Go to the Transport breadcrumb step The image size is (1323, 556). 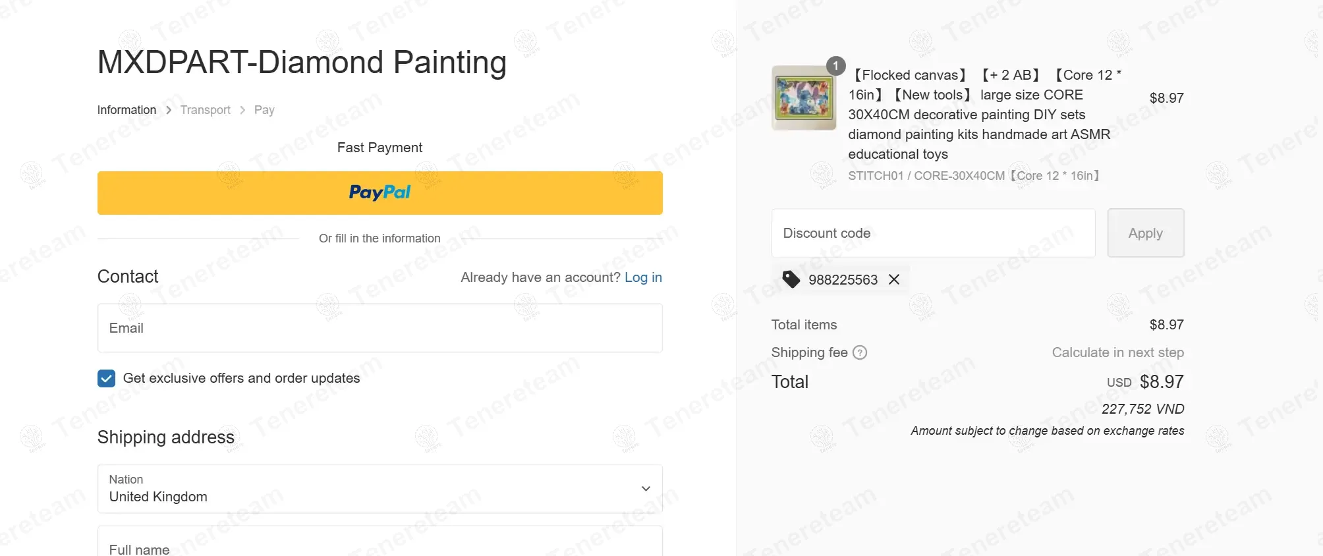pyautogui.click(x=206, y=110)
